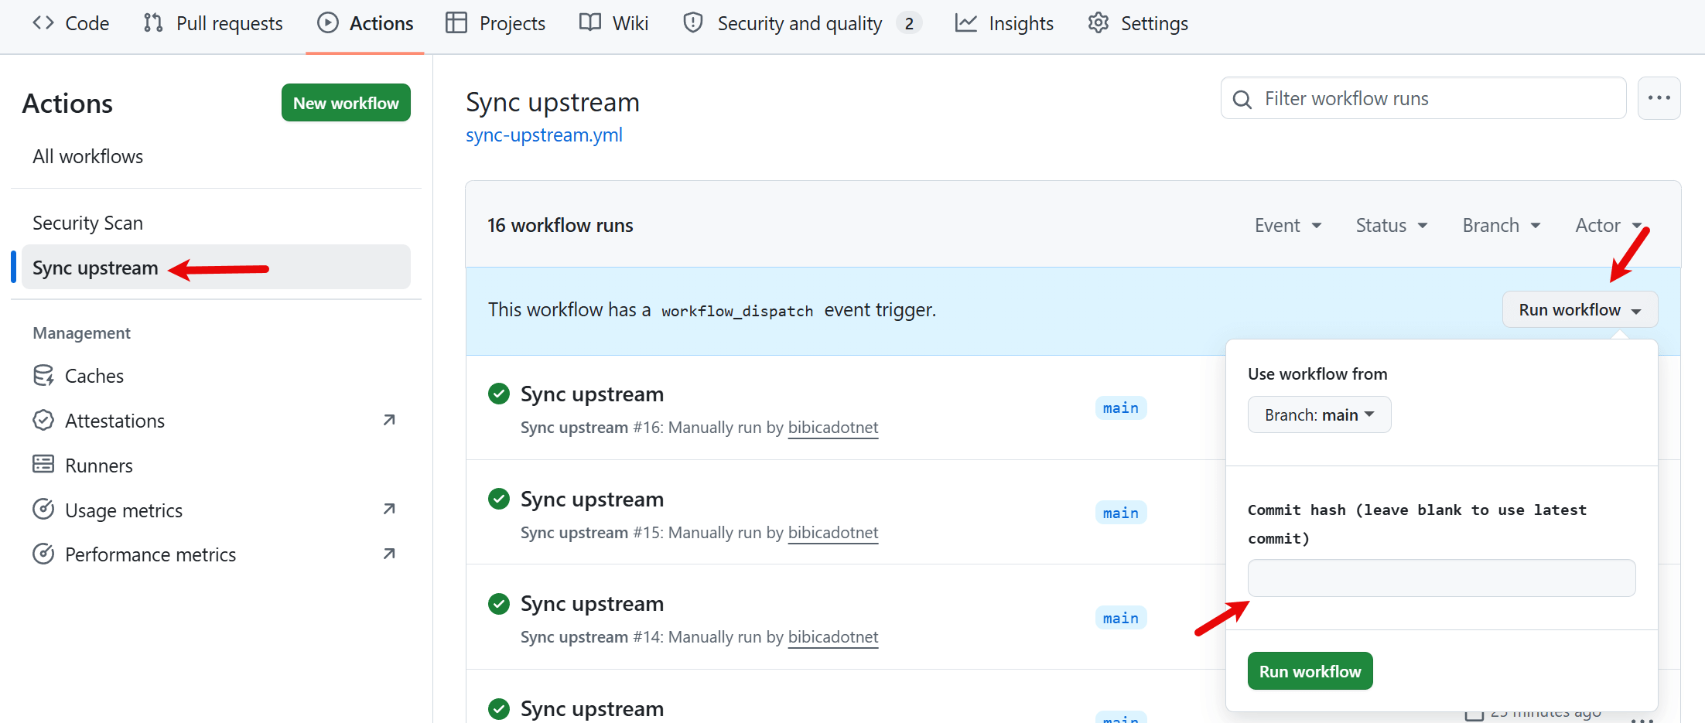Click the search magnifier icon in filter box
The image size is (1705, 723).
point(1242,99)
